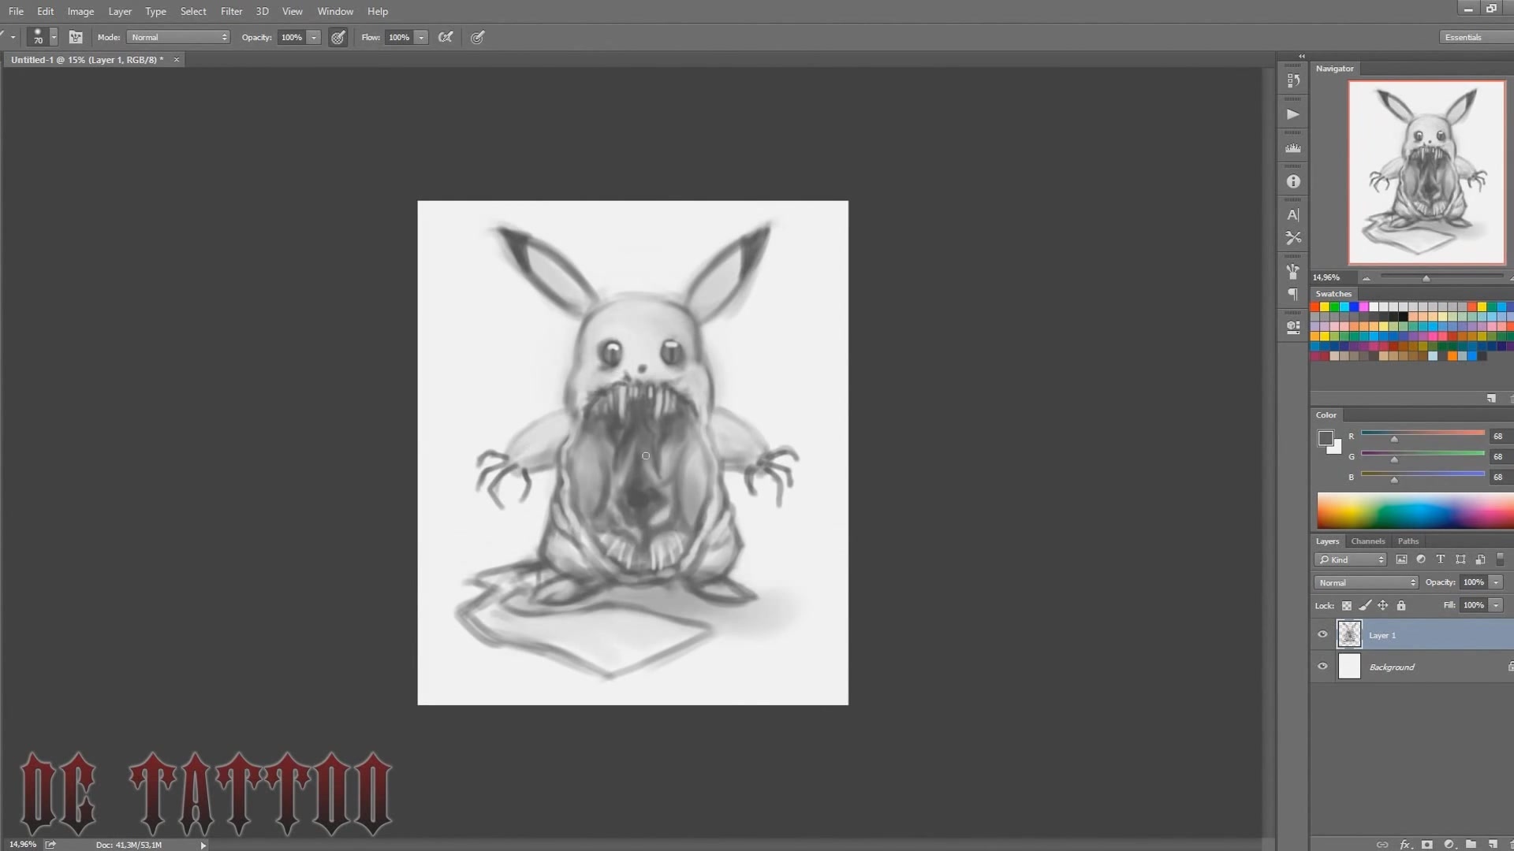Open the layer blend mode Normal dropdown

[1366, 582]
